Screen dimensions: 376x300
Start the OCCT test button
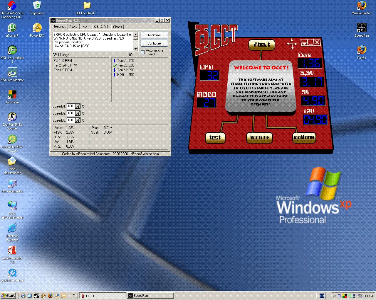coord(215,138)
